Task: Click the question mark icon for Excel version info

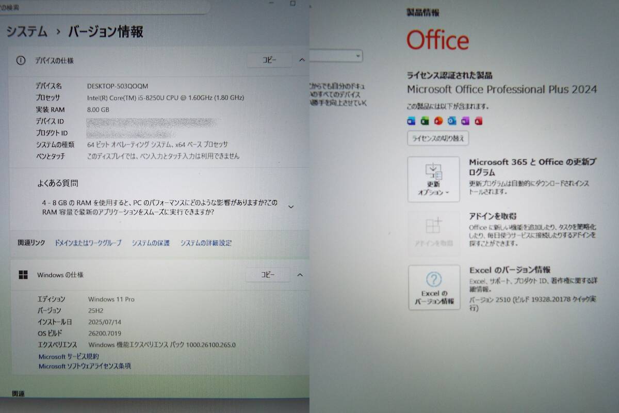Action: [x=433, y=280]
